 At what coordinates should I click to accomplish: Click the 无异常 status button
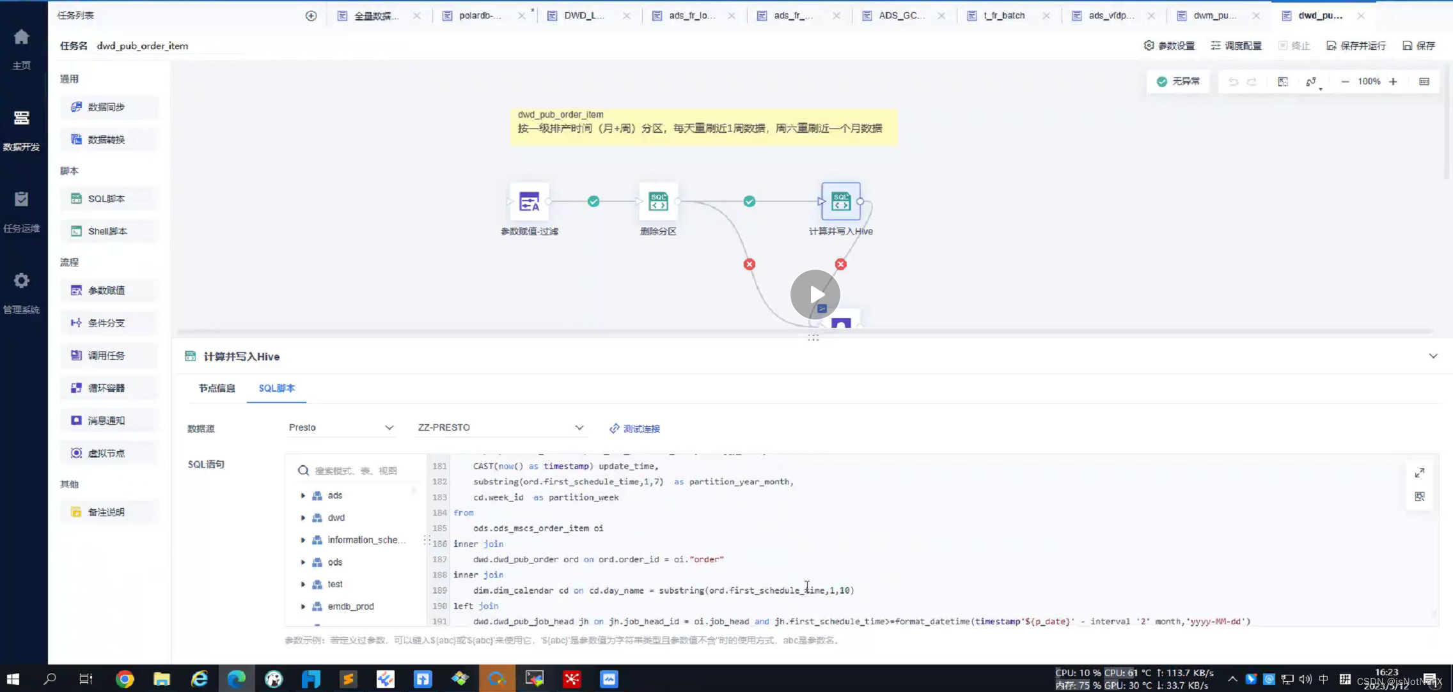pos(1178,82)
